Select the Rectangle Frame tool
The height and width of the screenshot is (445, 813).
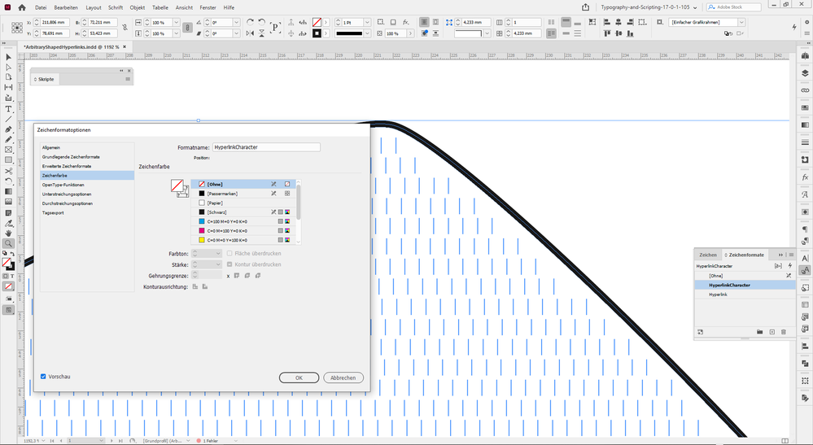8,150
